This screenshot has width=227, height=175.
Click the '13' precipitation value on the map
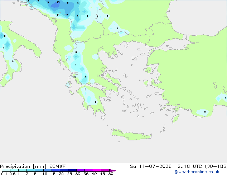point(58,2)
